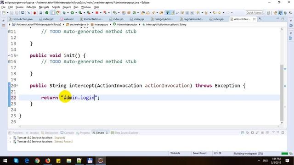Open the New file dropdown arrow
Image resolution: width=294 pixels, height=165 pixels.
point(7,13)
